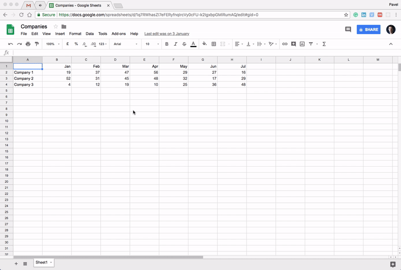Click the browser reload icon

tap(22, 15)
